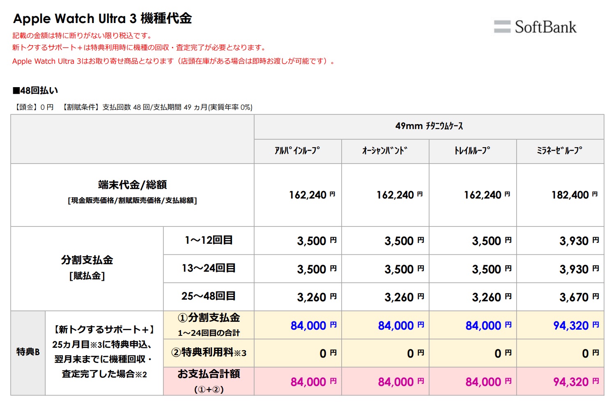This screenshot has height=402, width=616.
Task: Click the blue 84,000 円 under アルパインループ
Action: [314, 326]
